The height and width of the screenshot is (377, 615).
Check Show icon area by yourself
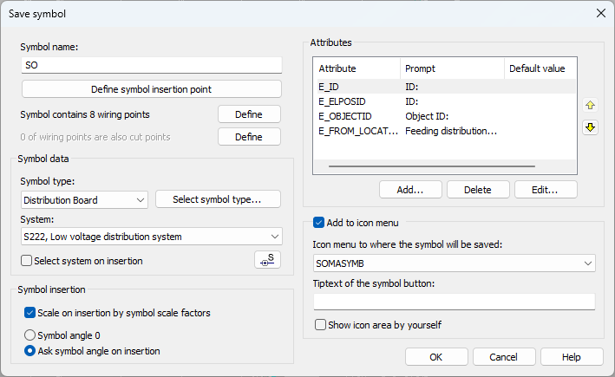[x=320, y=325]
